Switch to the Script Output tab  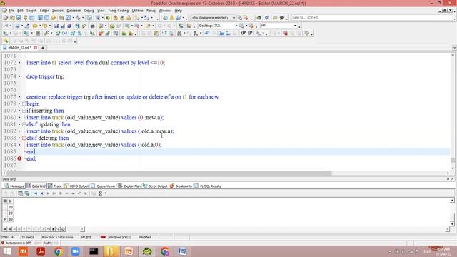[155, 186]
